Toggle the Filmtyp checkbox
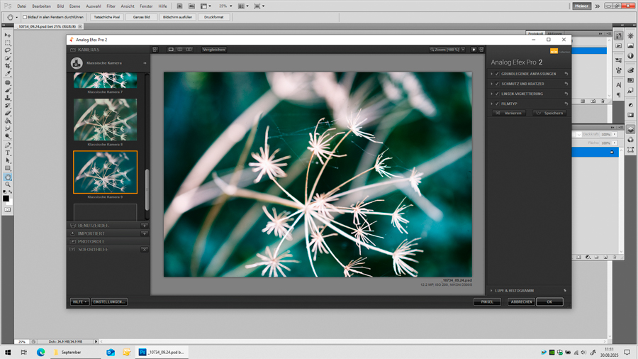The height and width of the screenshot is (359, 638). [x=497, y=104]
